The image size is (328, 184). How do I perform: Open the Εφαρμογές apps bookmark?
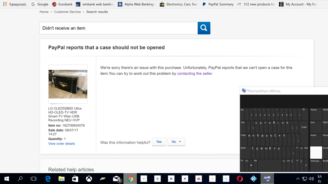[x=15, y=4]
